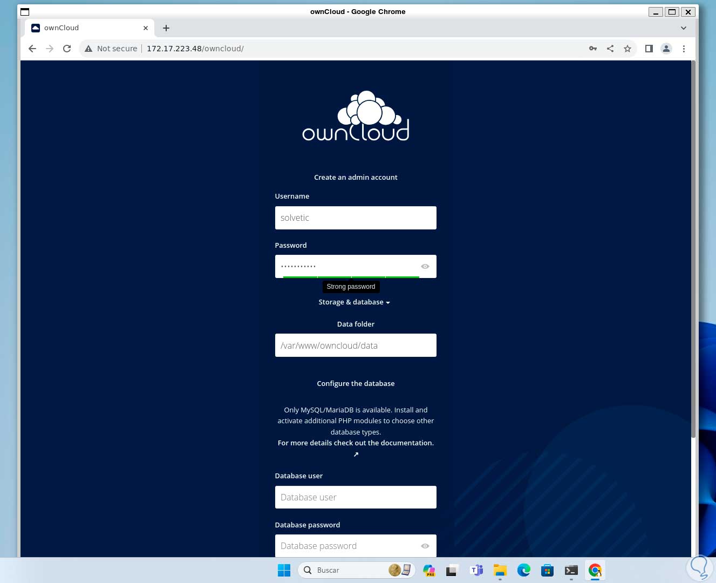Click the "Username" label
716x583 pixels.
pos(292,196)
